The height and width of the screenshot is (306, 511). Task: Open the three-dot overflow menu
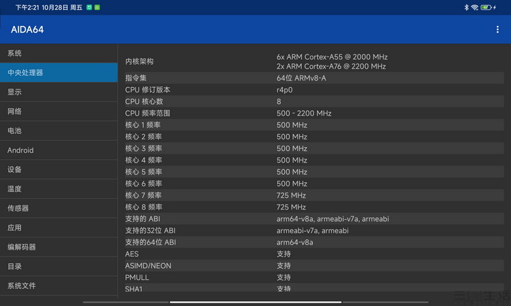pos(497,29)
